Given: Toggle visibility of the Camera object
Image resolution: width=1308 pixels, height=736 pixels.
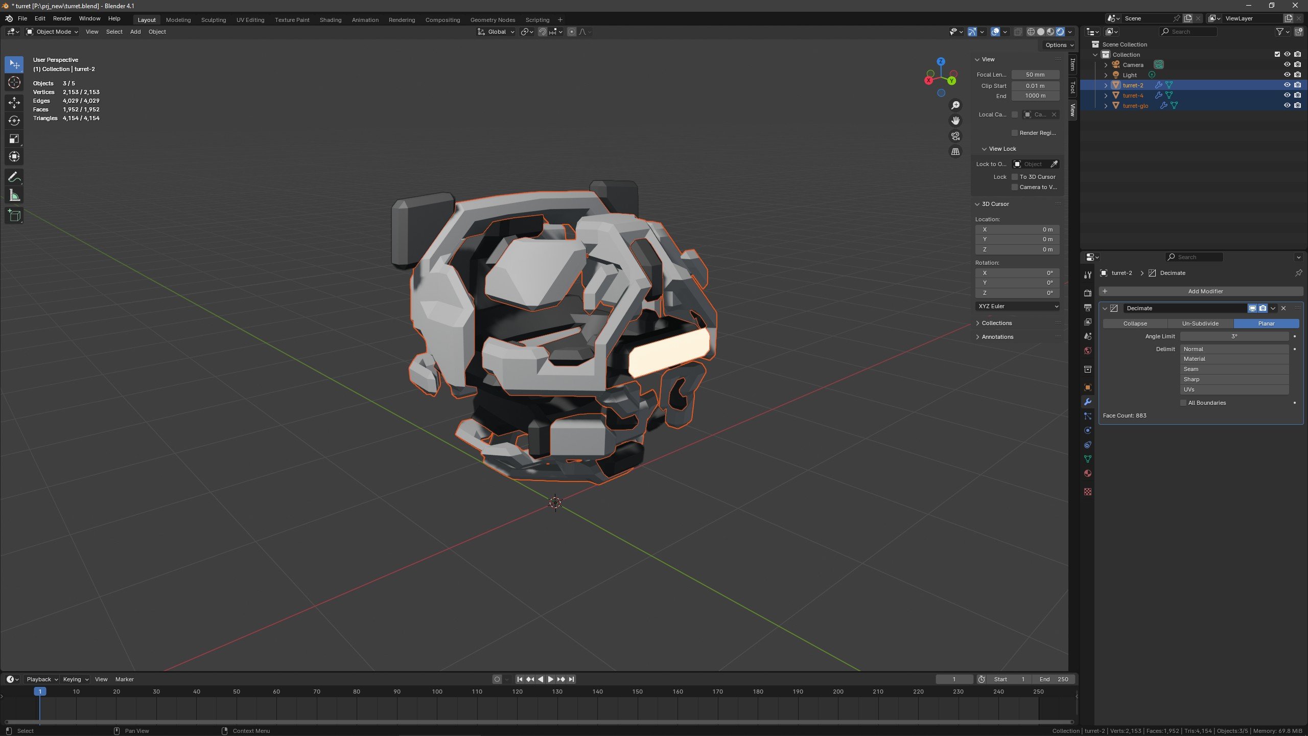Looking at the screenshot, I should click(x=1287, y=64).
